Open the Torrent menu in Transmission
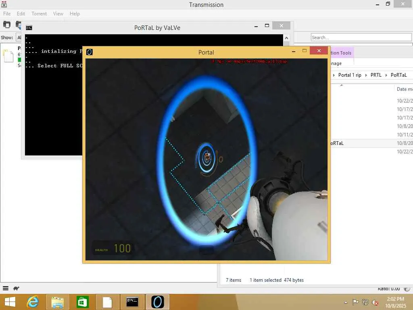Image resolution: width=413 pixels, height=310 pixels. pyautogui.click(x=39, y=14)
